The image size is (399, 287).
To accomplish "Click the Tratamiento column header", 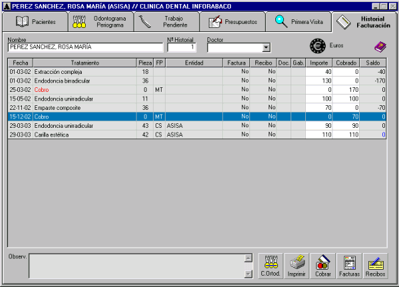I will click(84, 63).
